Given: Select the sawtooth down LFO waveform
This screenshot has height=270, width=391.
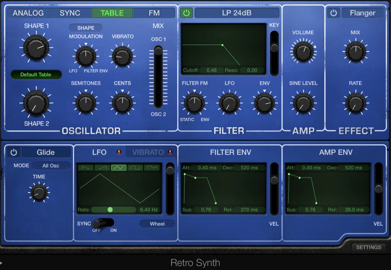Looking at the screenshot, I should point(85,168).
